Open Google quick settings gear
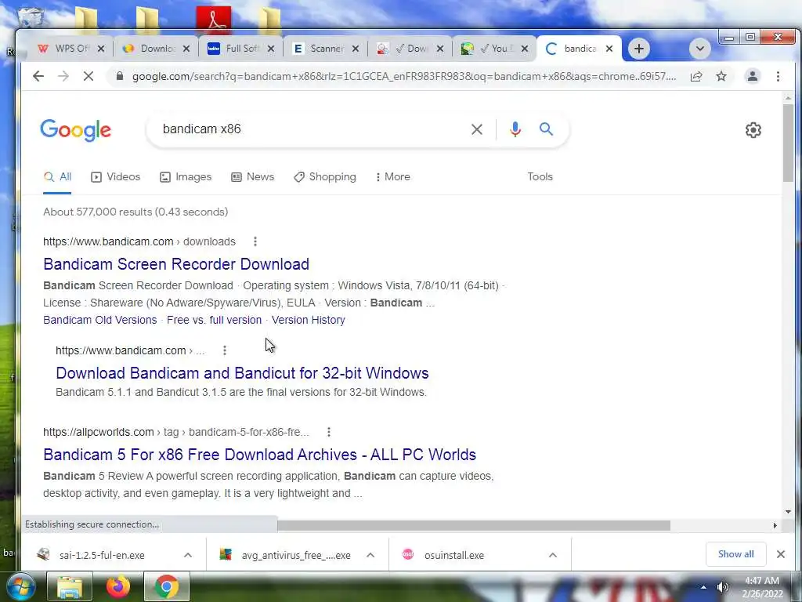The image size is (802, 602). tap(753, 130)
